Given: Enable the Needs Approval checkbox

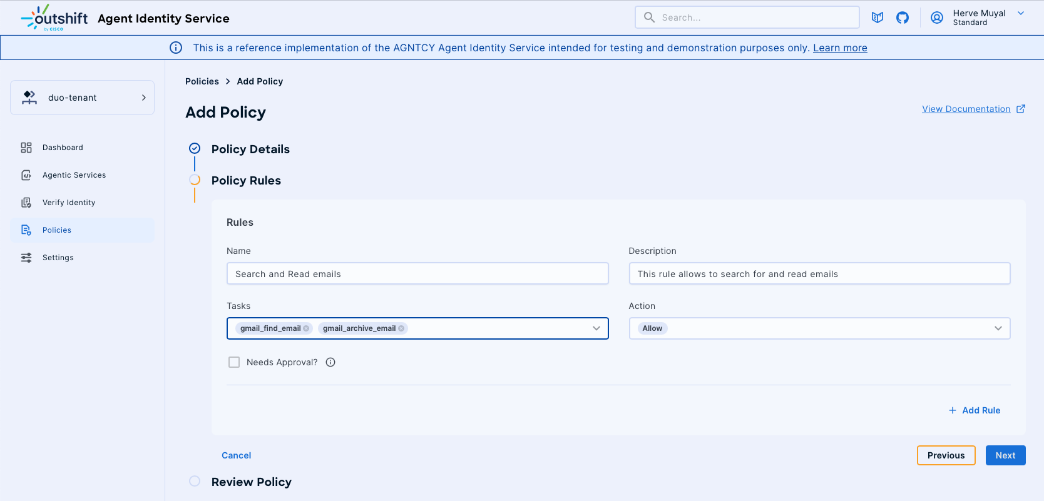Looking at the screenshot, I should (x=234, y=362).
